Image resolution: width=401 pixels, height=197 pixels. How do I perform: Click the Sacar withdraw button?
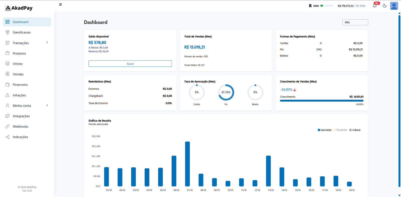coord(130,64)
